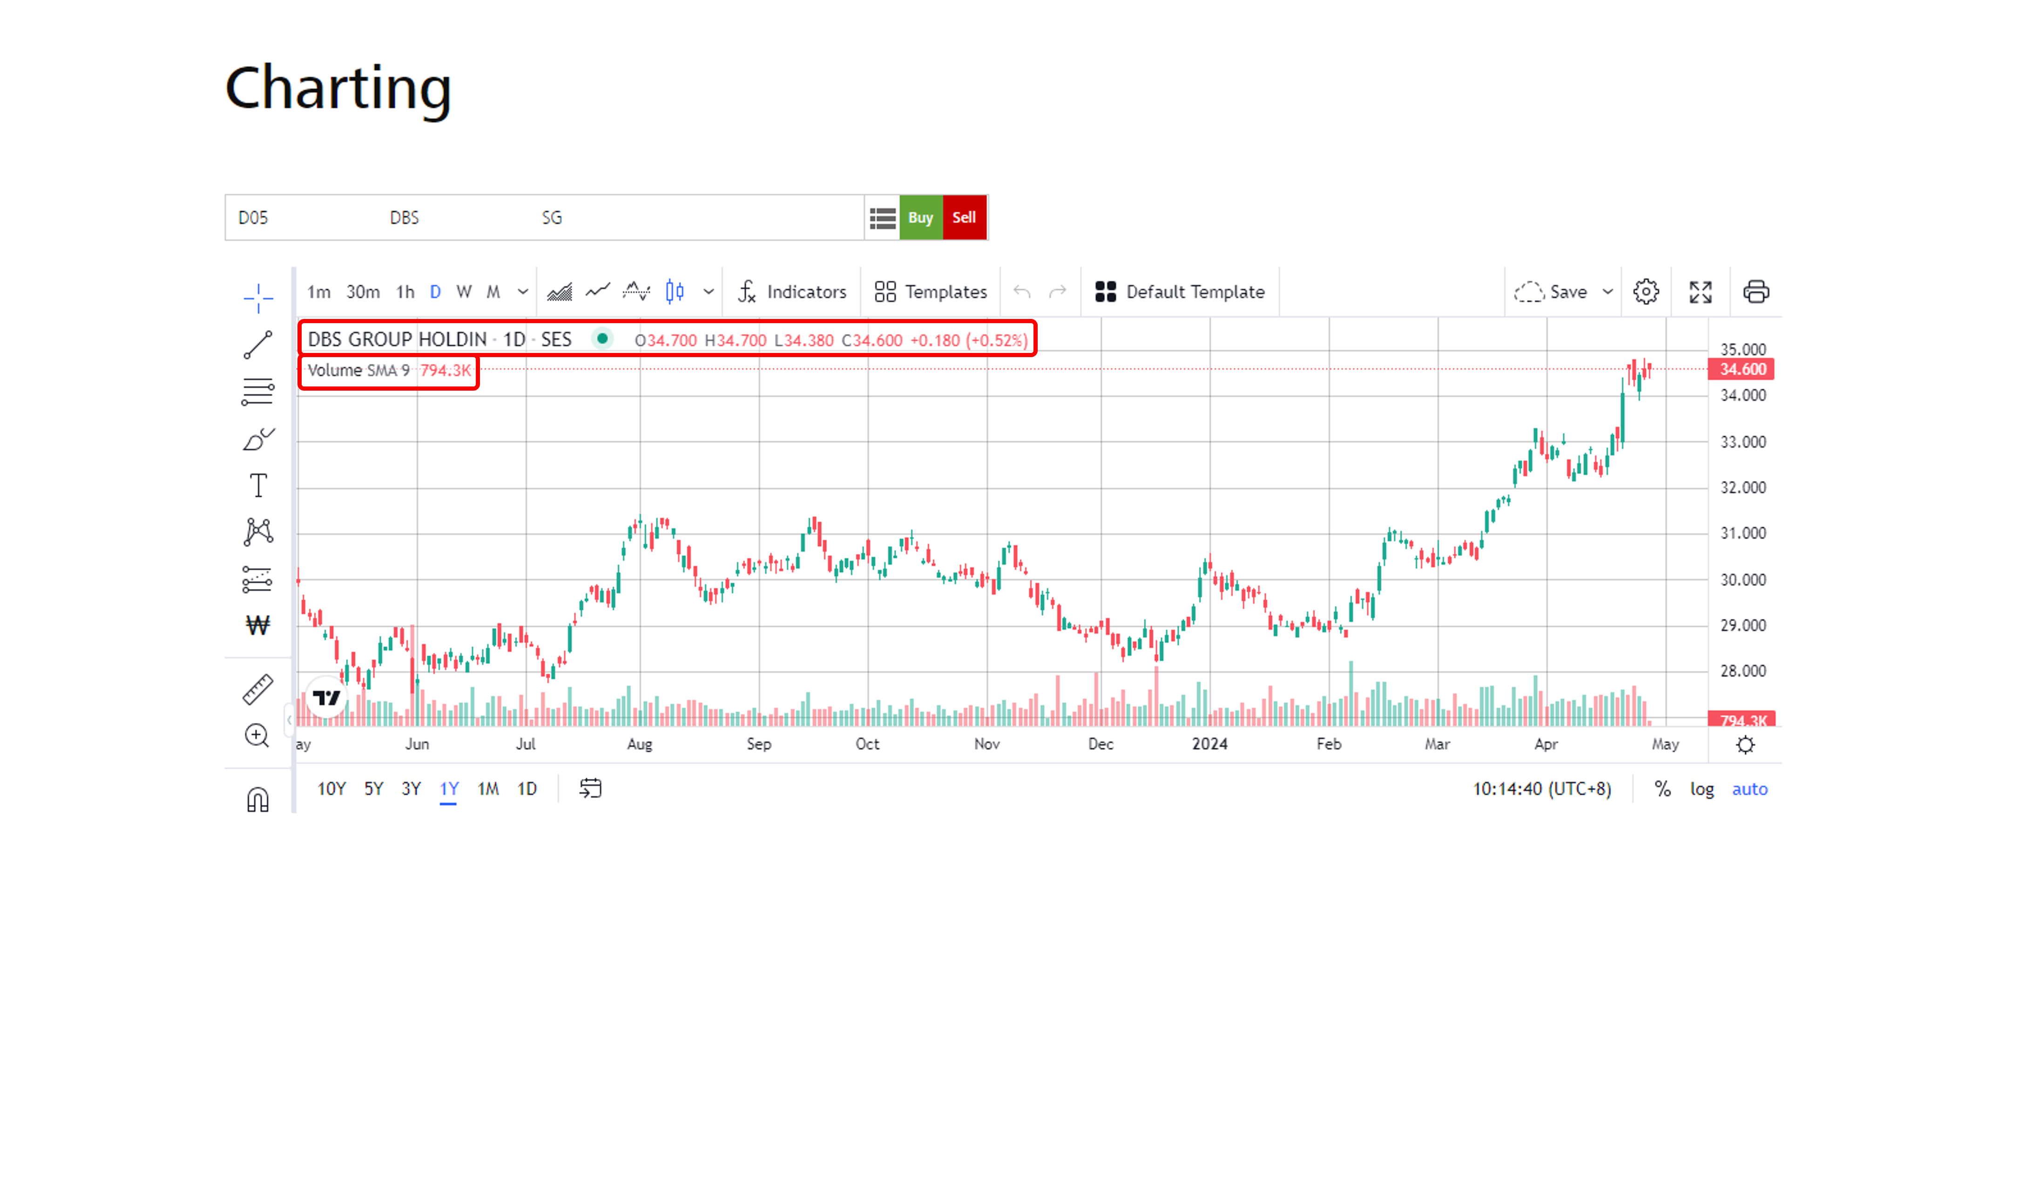Click the DBS GROUP HOLDIN symbol title
2026x1178 pixels.
[397, 339]
